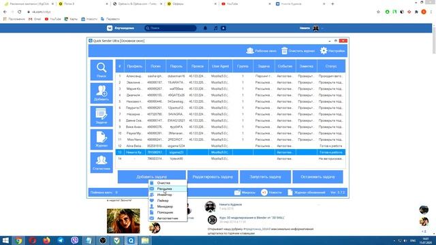This screenshot has width=436, height=245.
Task: Open VK video play icon
Action: click(223, 28)
